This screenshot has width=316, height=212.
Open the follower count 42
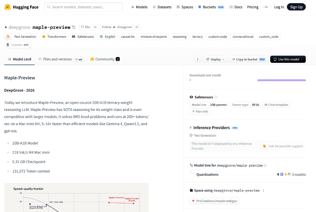(x=137, y=27)
